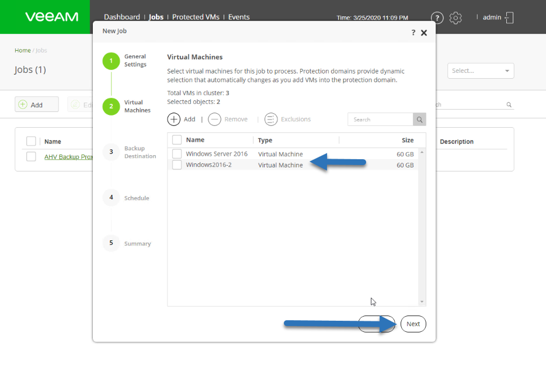This screenshot has width=546, height=375.
Task: Close the New Job dialog
Action: point(424,33)
